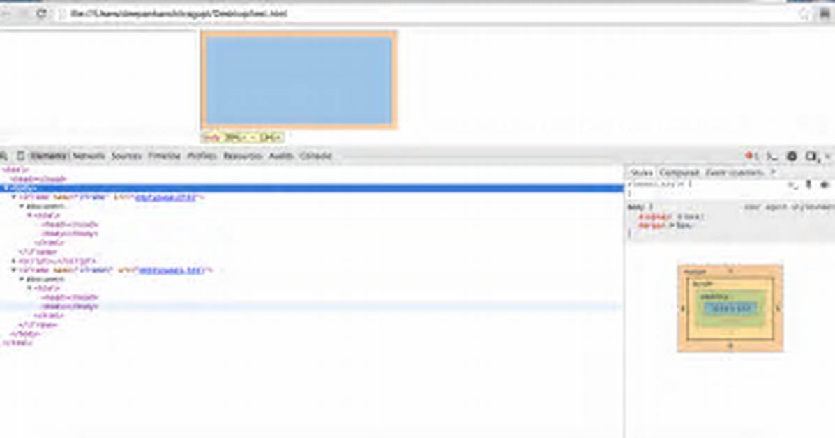Expand the collapsed script node
This screenshot has width=835, height=438.
pyautogui.click(x=14, y=261)
